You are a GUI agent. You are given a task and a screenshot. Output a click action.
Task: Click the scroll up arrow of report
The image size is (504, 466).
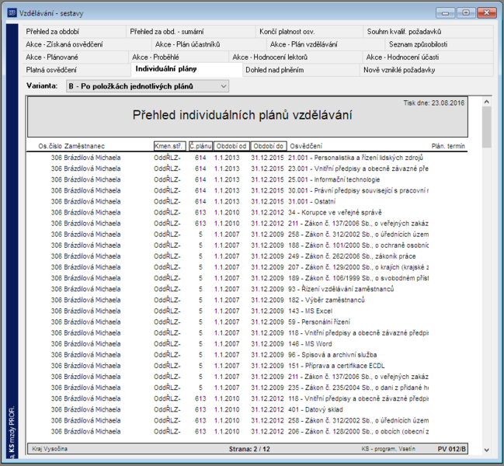coord(487,102)
